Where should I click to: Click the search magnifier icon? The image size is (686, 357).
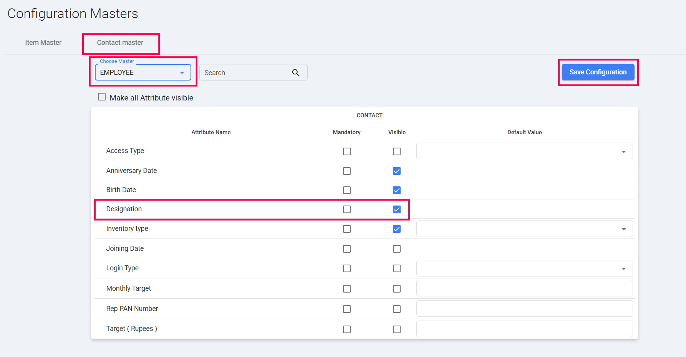coord(295,72)
